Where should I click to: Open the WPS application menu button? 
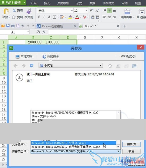(x=13, y=3)
